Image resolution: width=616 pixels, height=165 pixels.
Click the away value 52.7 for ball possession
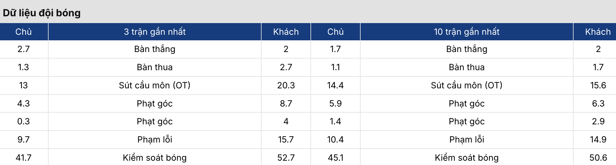286,158
